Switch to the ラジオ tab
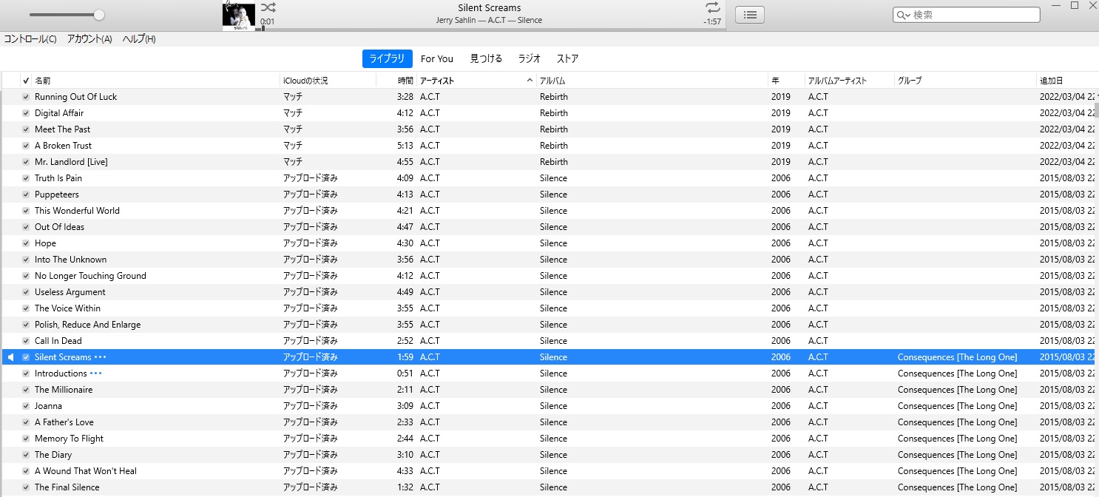Viewport: 1099px width, 497px height. pos(529,59)
